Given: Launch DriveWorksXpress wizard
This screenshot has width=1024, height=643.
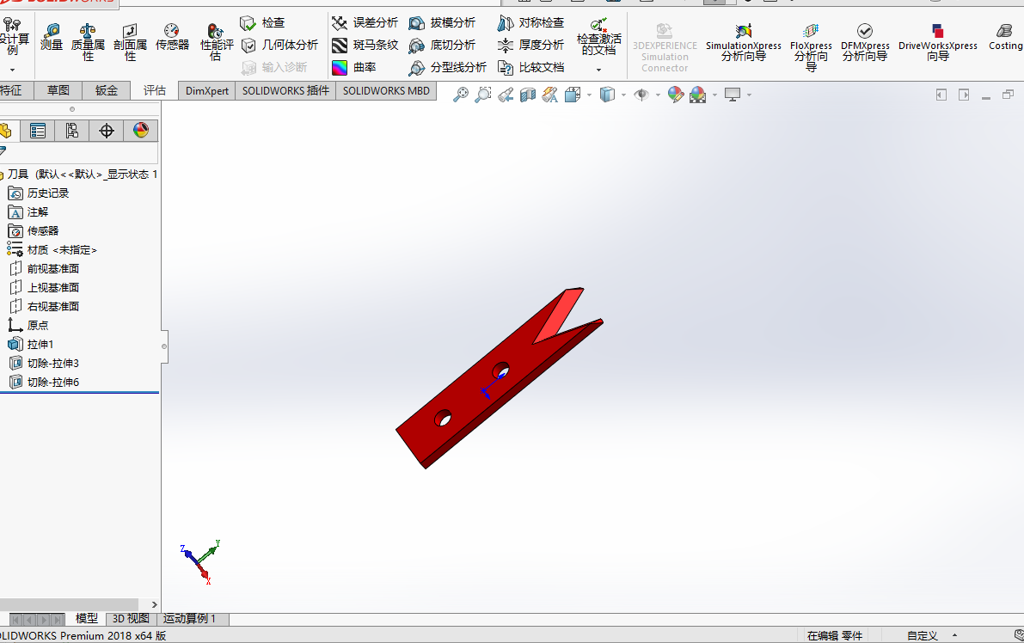Looking at the screenshot, I should pos(938,42).
